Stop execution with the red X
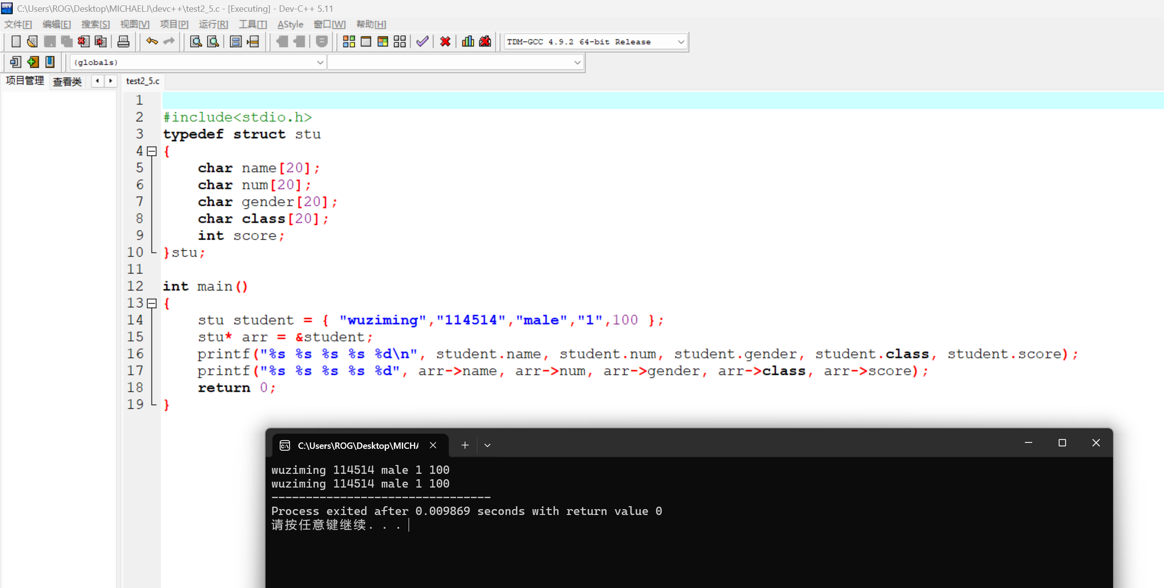Viewport: 1164px width, 588px height. coord(445,42)
